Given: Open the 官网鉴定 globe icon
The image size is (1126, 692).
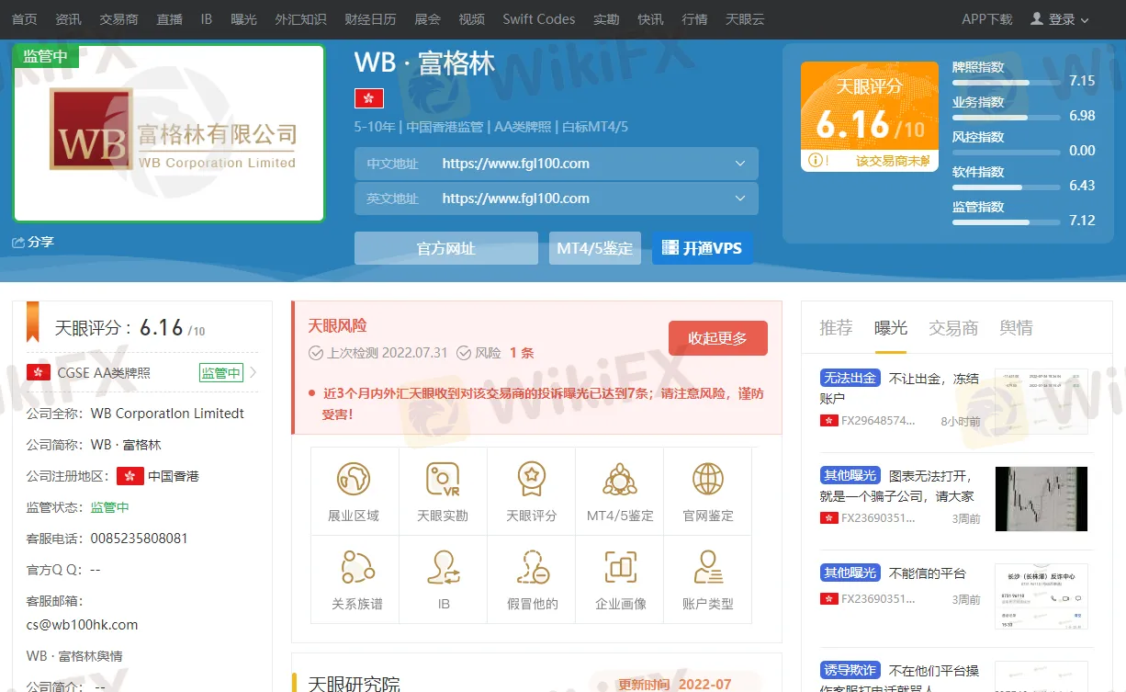Looking at the screenshot, I should [x=708, y=479].
